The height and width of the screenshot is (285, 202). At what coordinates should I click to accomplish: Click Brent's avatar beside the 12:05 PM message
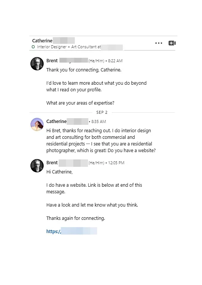pos(37,166)
